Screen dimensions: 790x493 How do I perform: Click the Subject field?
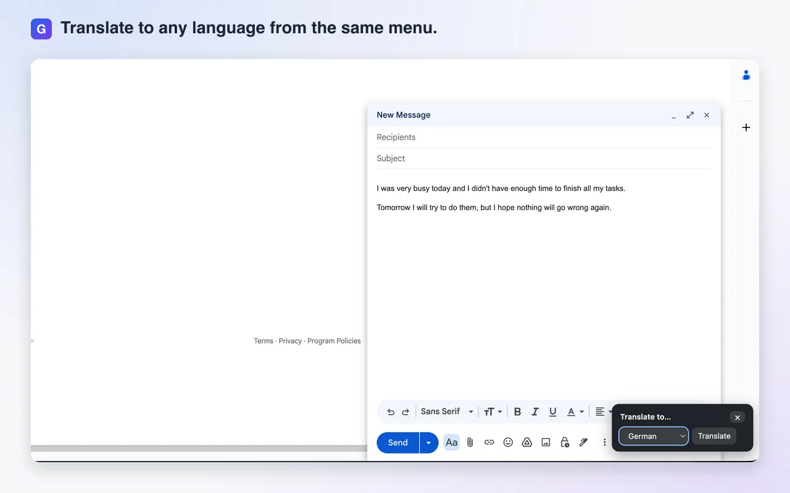[x=544, y=158]
